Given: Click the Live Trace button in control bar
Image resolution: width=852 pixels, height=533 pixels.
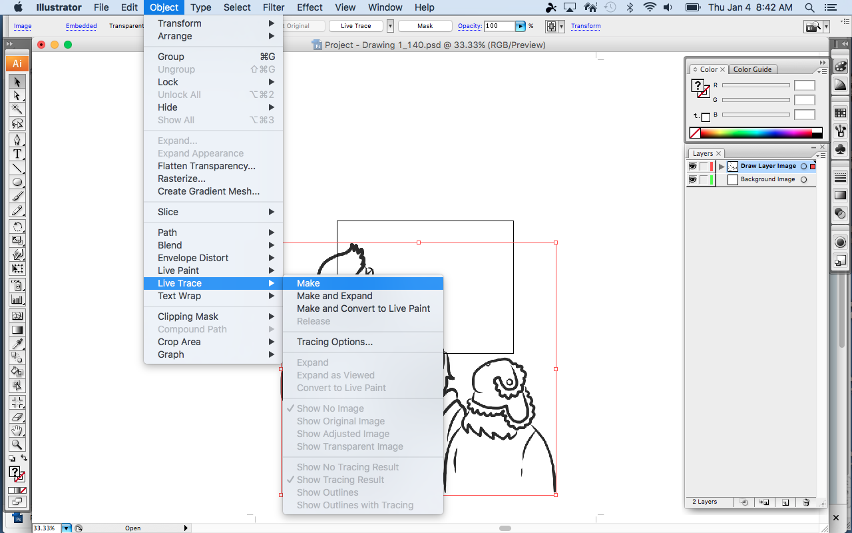Looking at the screenshot, I should point(355,26).
